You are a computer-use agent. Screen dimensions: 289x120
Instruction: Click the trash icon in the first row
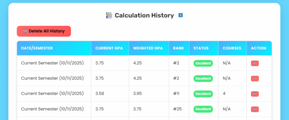point(255,63)
